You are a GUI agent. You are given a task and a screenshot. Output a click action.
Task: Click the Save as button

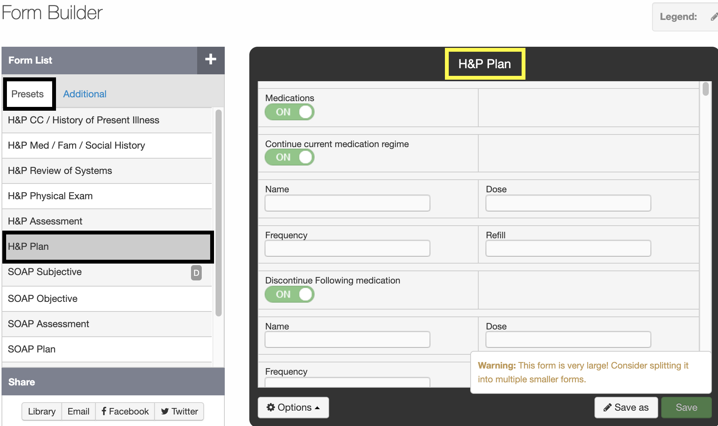626,407
